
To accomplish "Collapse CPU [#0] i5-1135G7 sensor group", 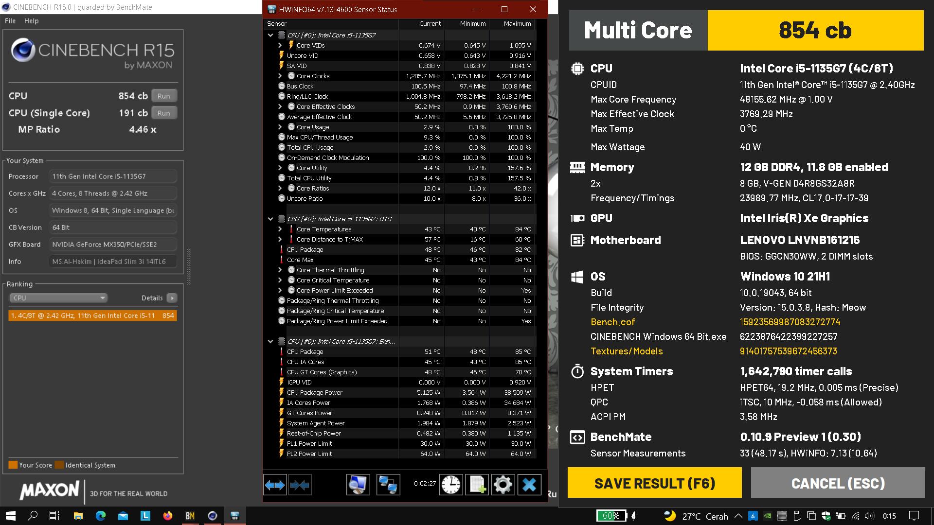I will 270,35.
